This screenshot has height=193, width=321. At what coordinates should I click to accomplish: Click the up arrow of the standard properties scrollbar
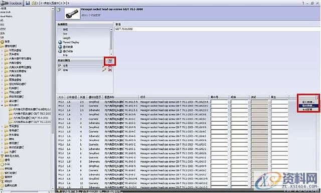[x=111, y=29]
